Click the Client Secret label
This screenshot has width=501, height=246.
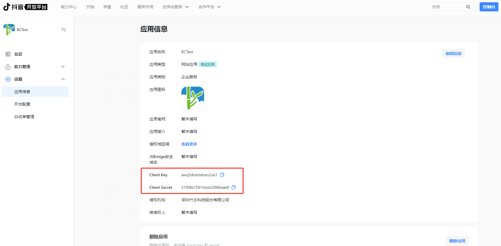pyautogui.click(x=161, y=187)
